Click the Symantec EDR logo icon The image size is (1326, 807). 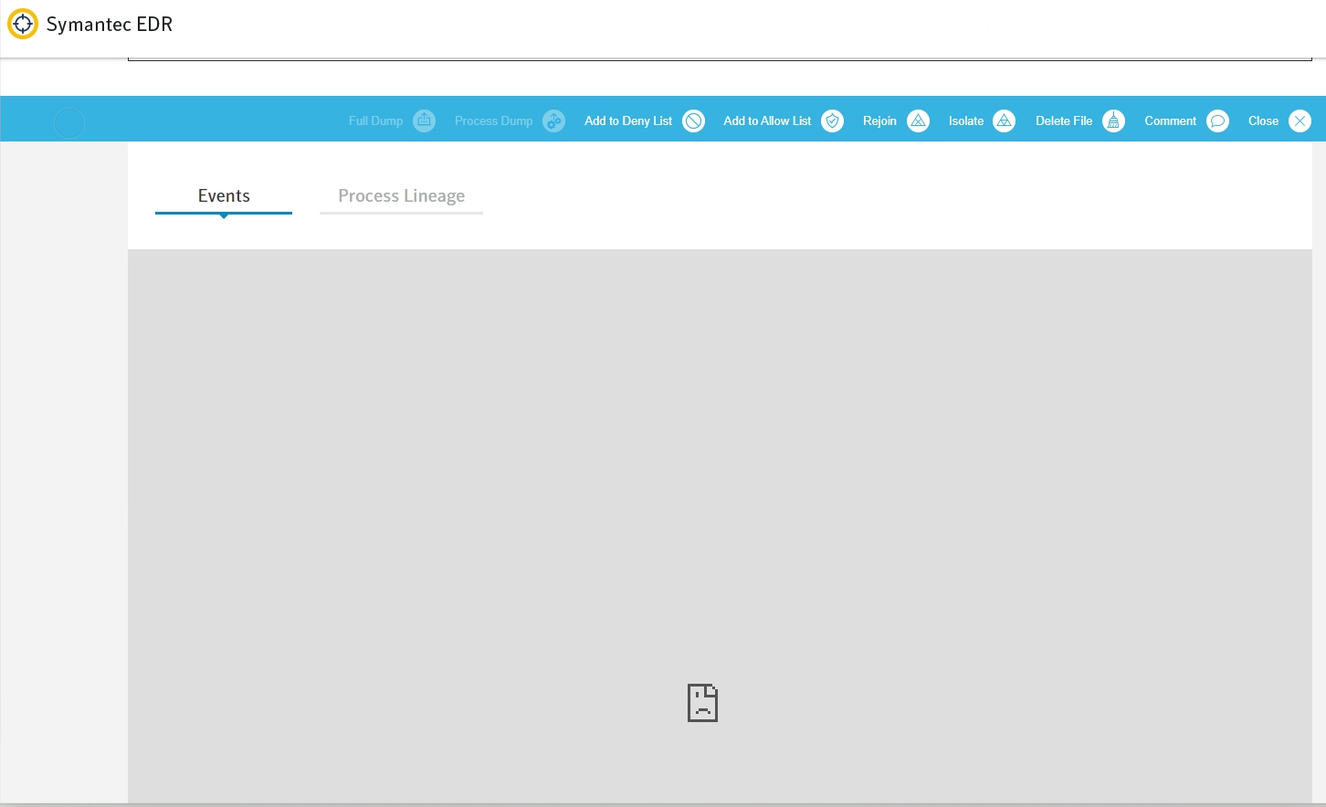(x=23, y=24)
